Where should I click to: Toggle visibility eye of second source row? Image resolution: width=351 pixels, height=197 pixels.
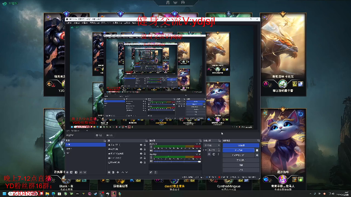point(141,149)
